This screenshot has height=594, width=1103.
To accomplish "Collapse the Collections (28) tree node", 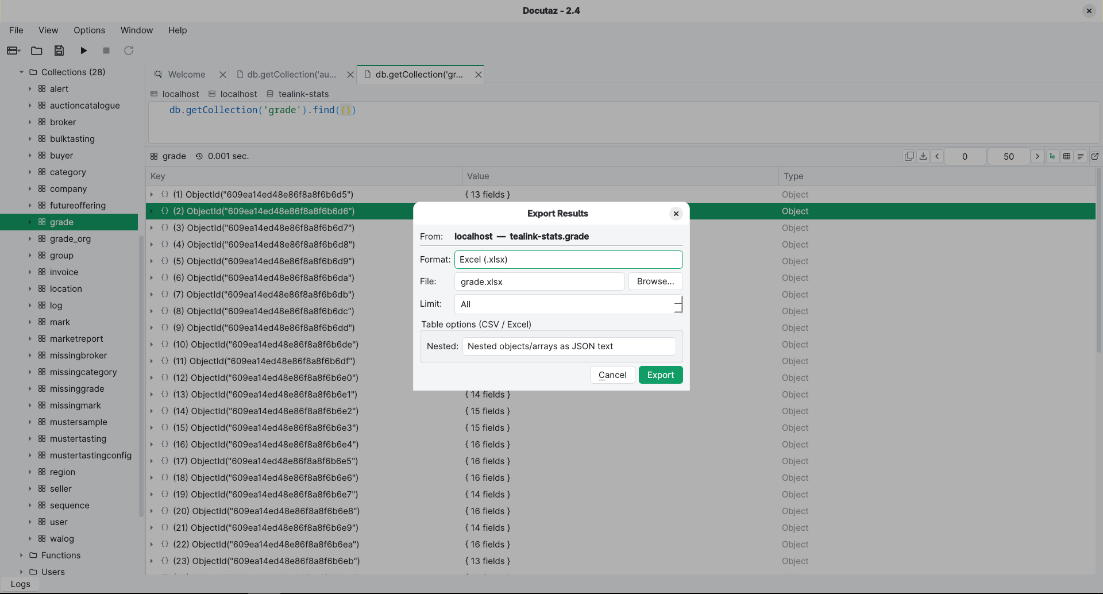I will pyautogui.click(x=21, y=72).
